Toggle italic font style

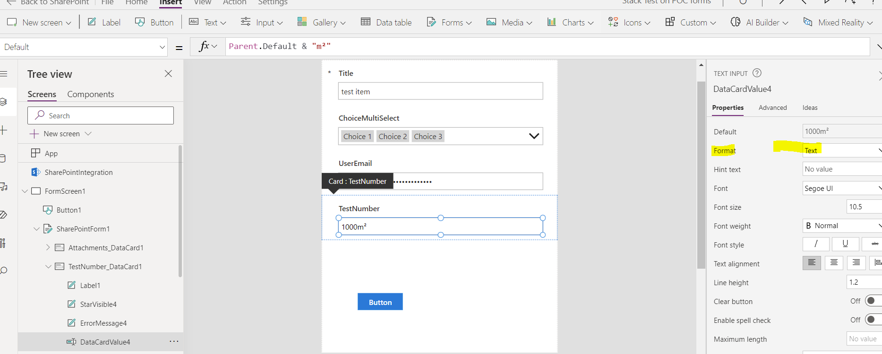(816, 244)
